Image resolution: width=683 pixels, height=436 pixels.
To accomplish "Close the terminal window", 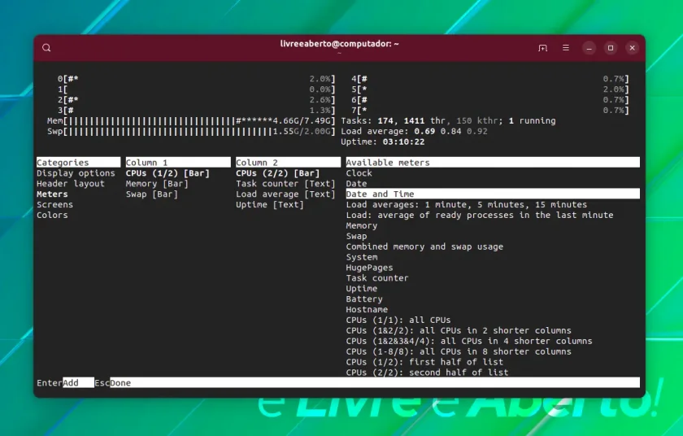I will pyautogui.click(x=632, y=48).
